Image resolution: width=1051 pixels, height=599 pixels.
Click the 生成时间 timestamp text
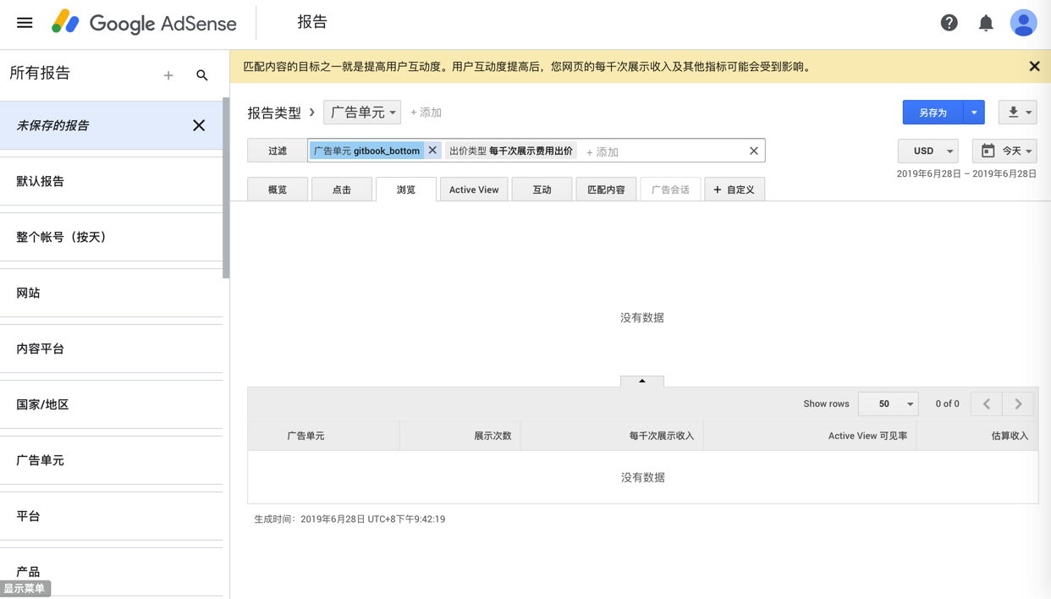pyautogui.click(x=349, y=519)
